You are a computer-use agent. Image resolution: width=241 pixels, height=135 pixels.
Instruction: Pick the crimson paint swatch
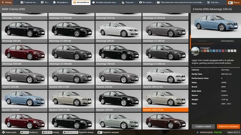223,51
